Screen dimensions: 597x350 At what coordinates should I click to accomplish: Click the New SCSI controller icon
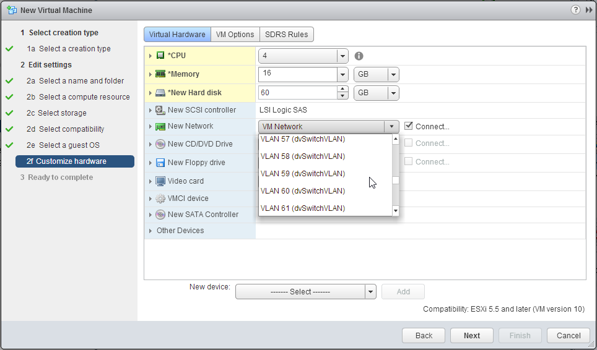(160, 110)
